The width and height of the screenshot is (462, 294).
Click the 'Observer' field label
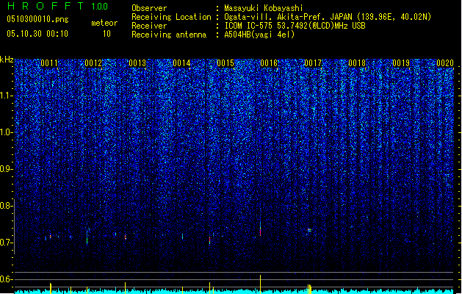[149, 8]
